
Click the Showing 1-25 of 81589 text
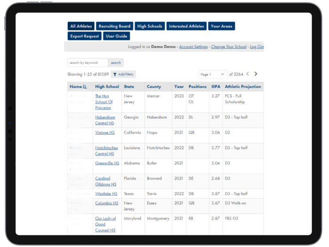pos(88,74)
